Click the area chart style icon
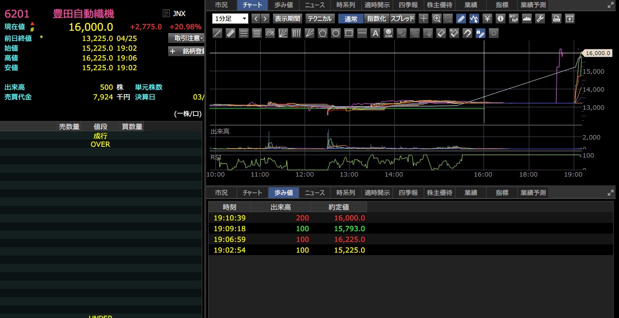The image size is (619, 318). [x=526, y=19]
